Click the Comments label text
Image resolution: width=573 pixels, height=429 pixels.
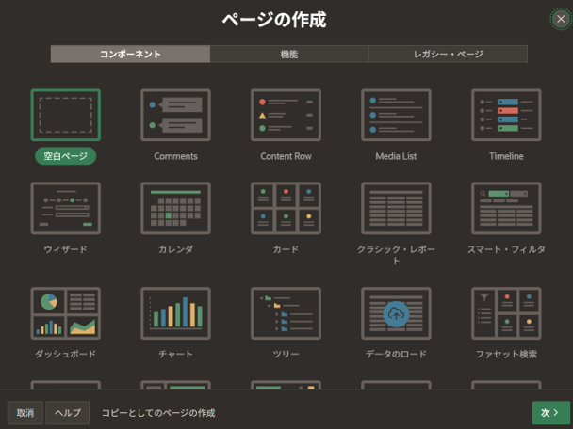(x=176, y=156)
